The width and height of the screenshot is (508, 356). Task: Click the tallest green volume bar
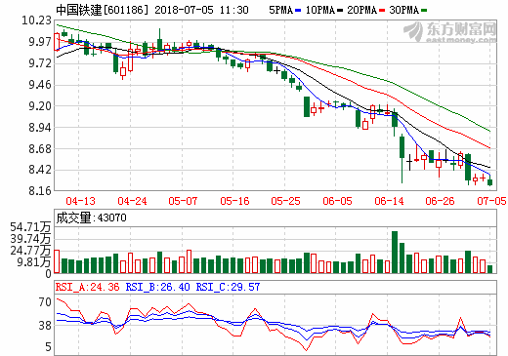point(395,252)
